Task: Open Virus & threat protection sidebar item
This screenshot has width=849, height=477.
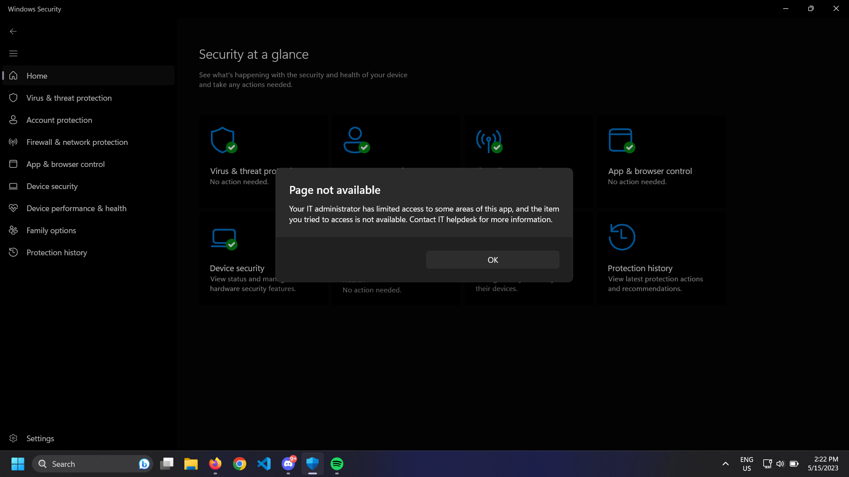Action: click(69, 98)
